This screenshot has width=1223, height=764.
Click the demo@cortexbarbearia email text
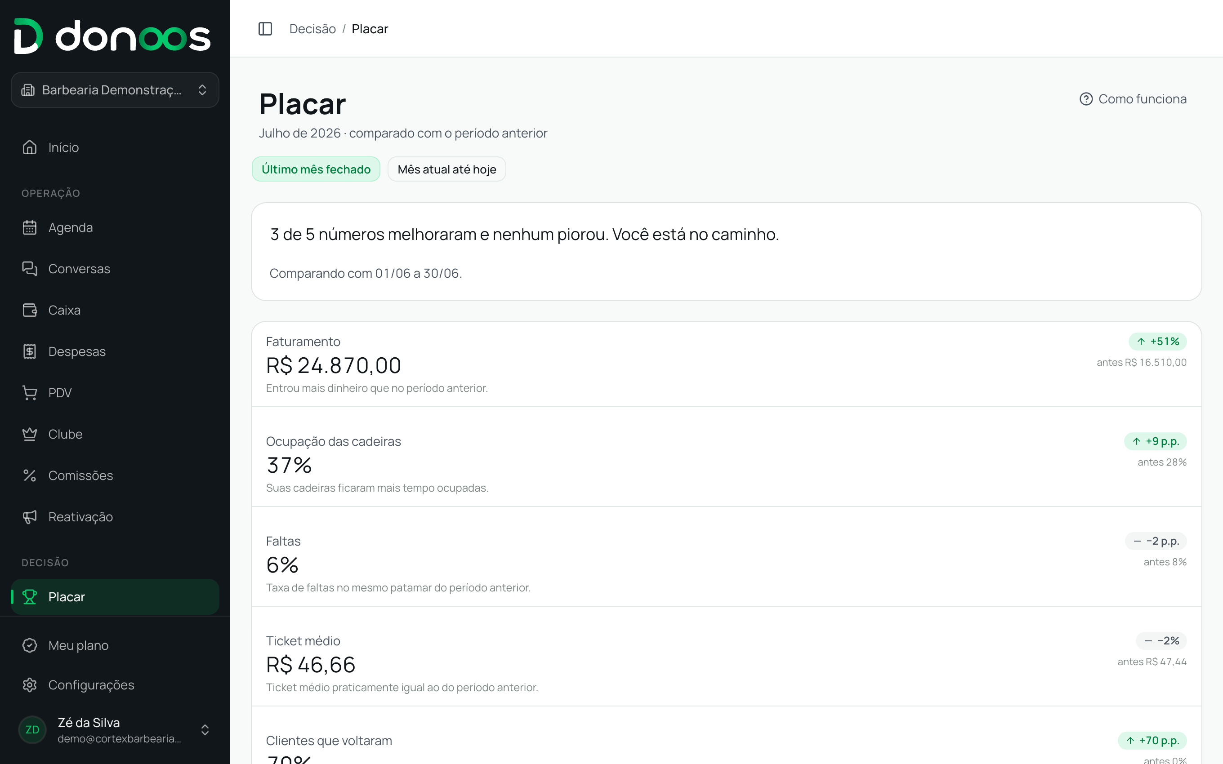pyautogui.click(x=119, y=739)
